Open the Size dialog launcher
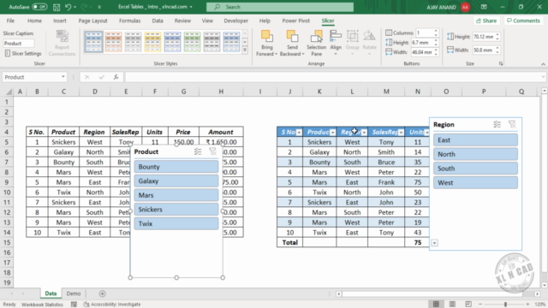This screenshot has width=548, height=308. (x=501, y=63)
